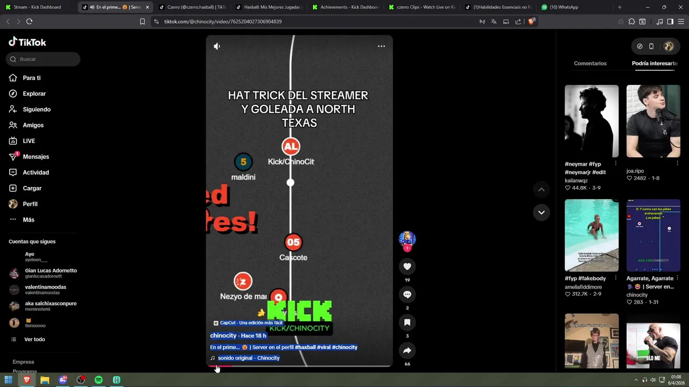Follow chinocity via the red plus badge
The width and height of the screenshot is (689, 387).
[407, 248]
